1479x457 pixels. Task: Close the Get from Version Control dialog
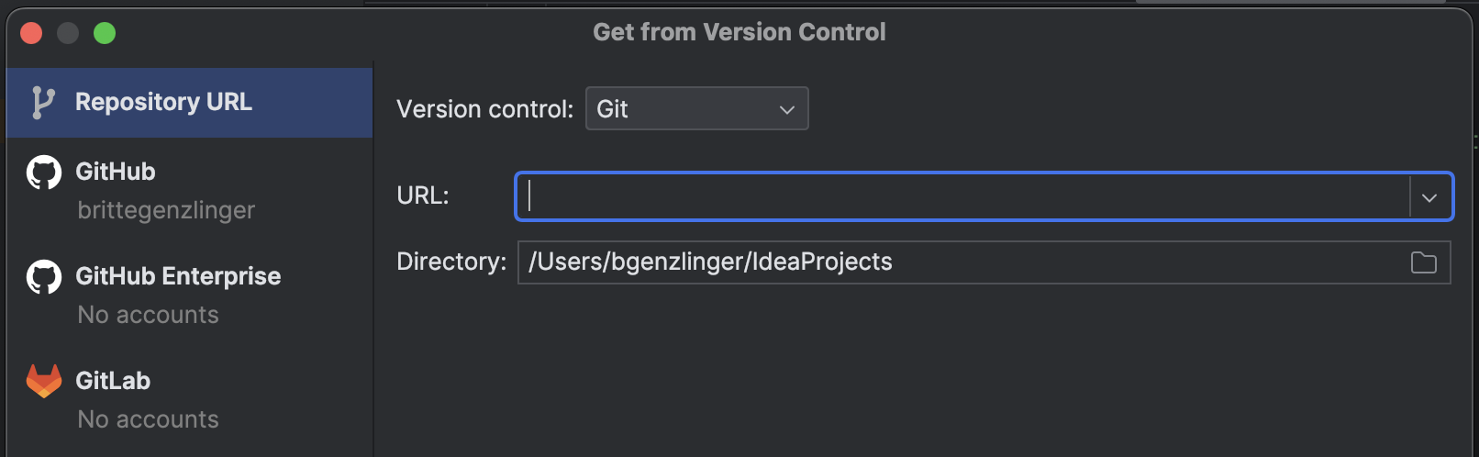click(x=31, y=34)
